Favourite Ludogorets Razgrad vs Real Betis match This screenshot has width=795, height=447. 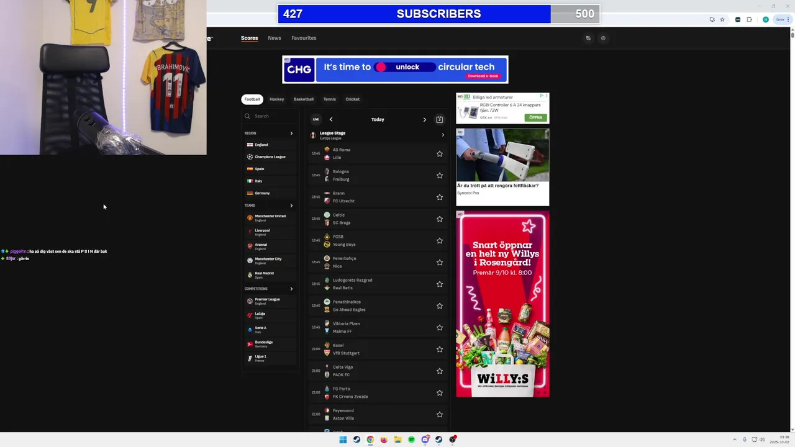click(439, 284)
